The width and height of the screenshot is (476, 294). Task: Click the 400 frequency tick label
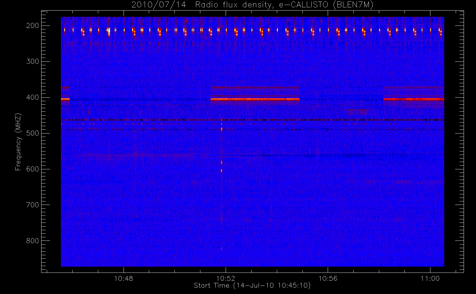[x=32, y=97]
